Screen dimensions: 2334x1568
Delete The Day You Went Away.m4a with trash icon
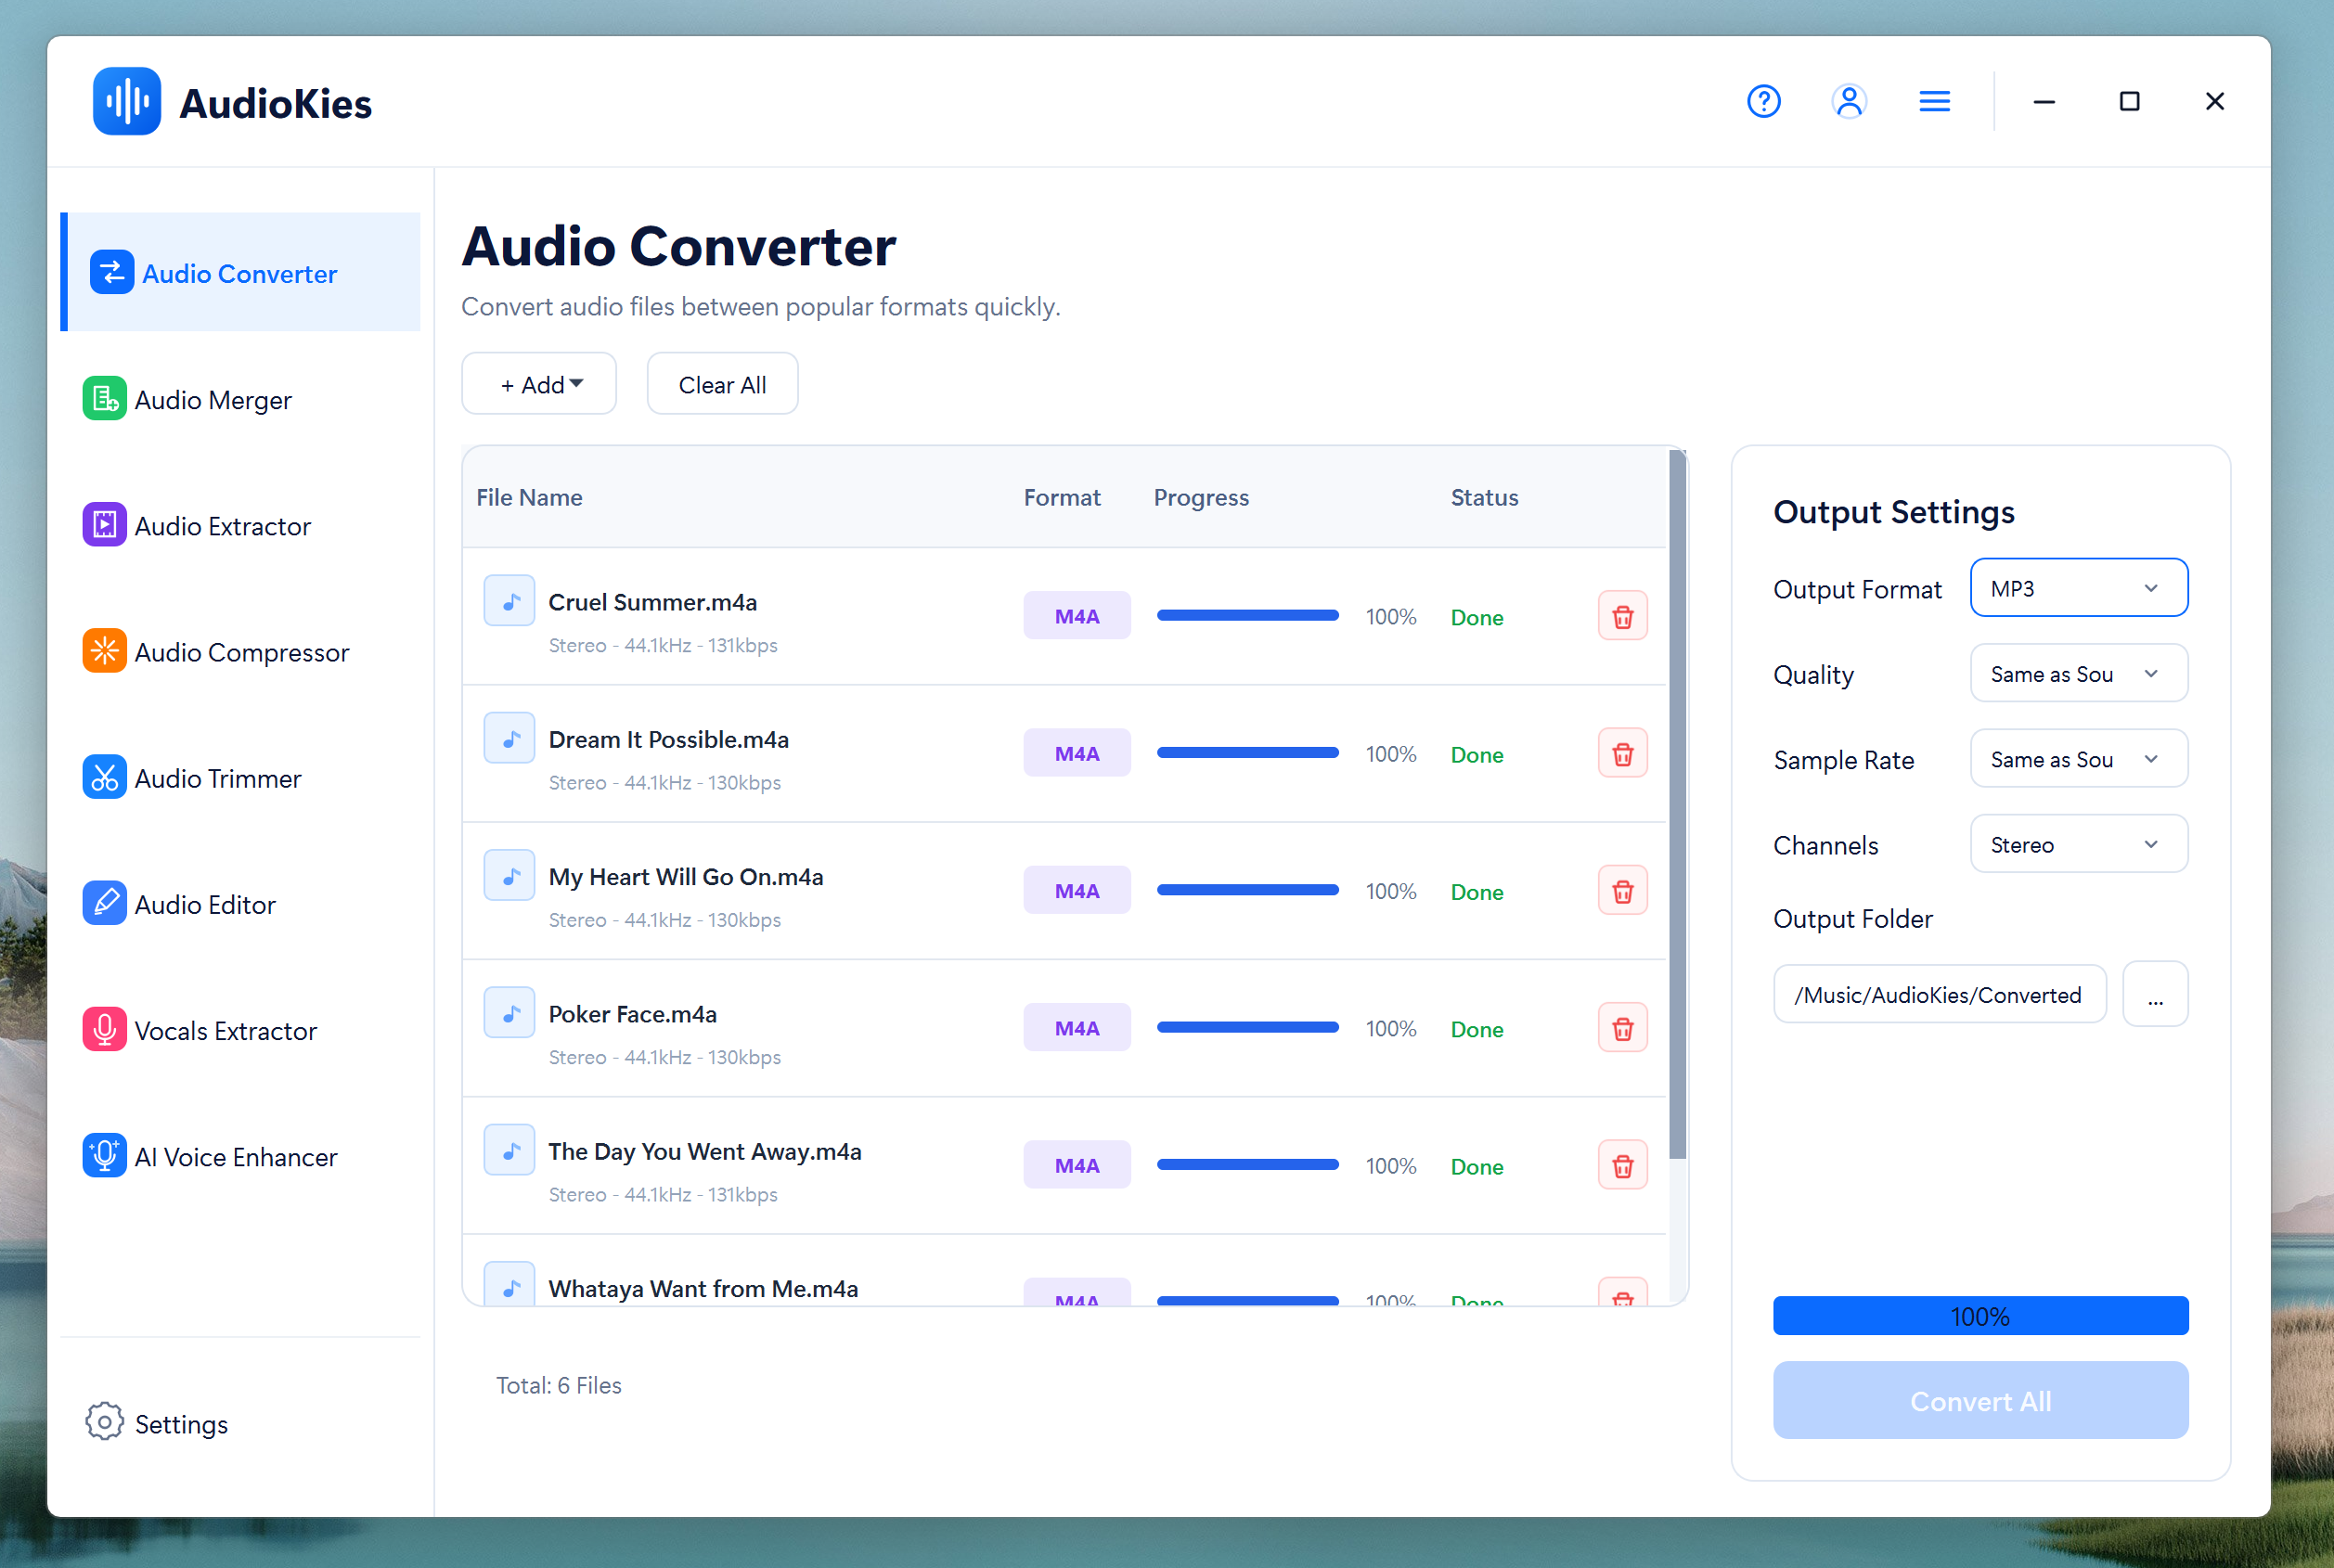click(x=1622, y=1165)
